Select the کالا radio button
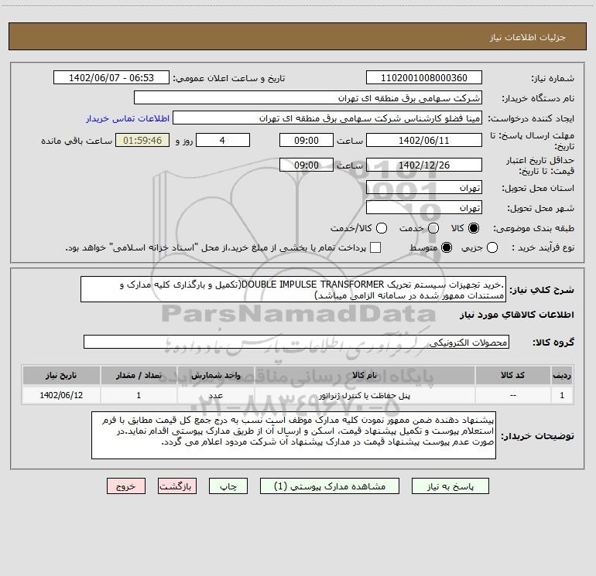This screenshot has width=596, height=576. (474, 228)
